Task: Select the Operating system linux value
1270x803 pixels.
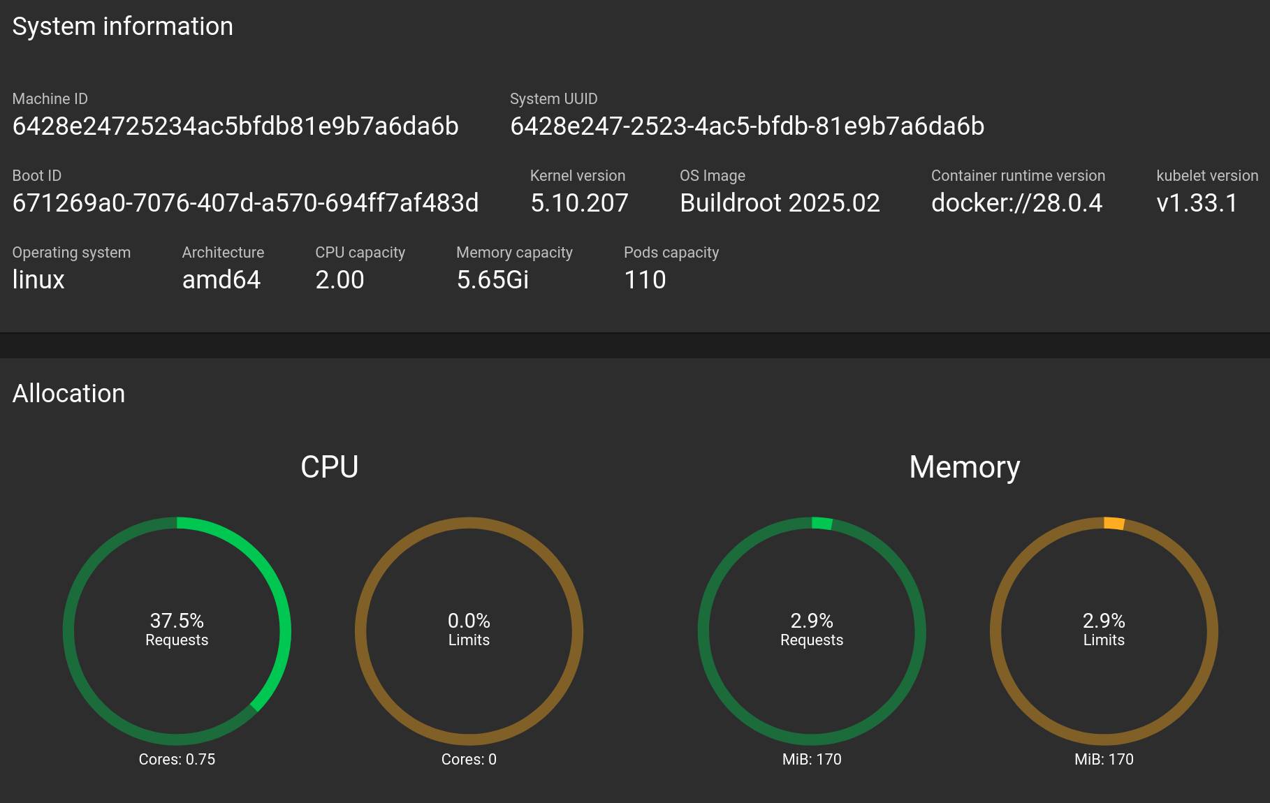Action: 38,279
